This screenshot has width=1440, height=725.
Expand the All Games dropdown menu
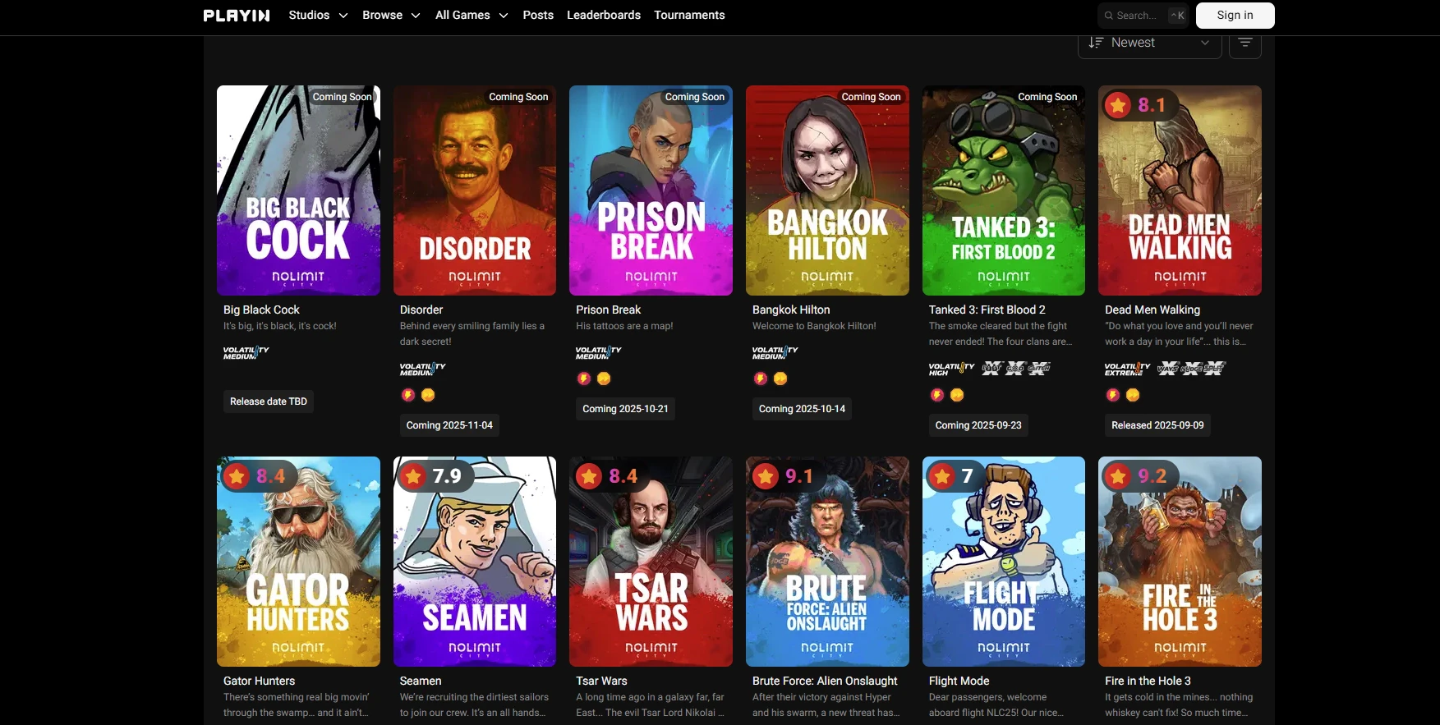[x=472, y=16]
